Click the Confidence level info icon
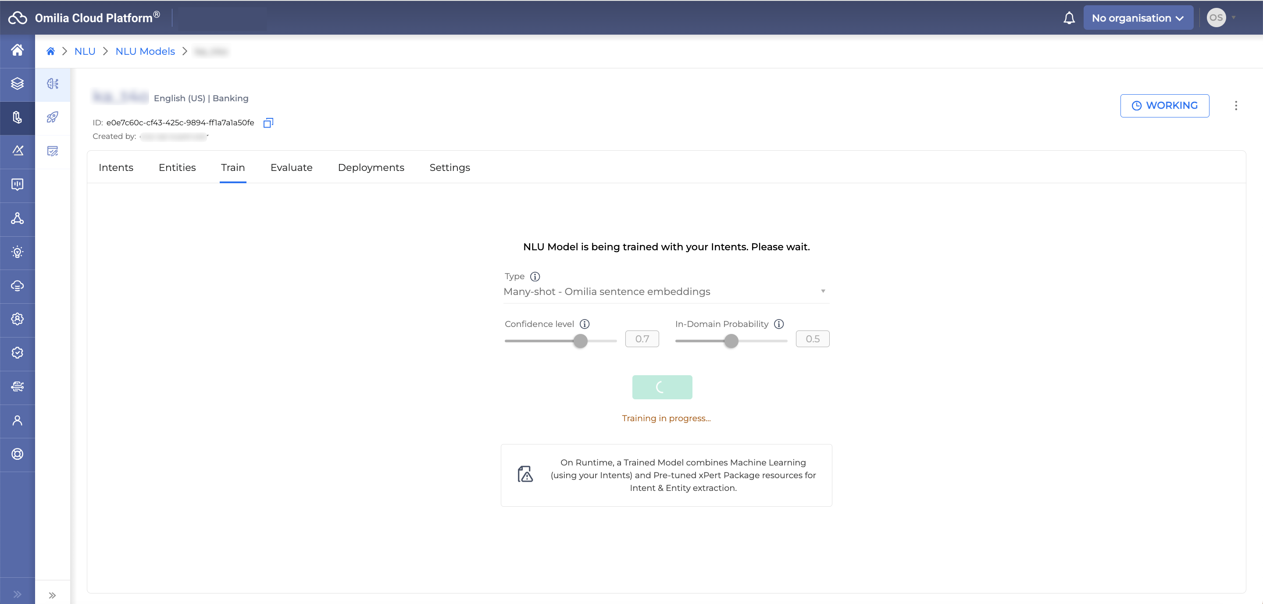The image size is (1263, 604). [x=585, y=324]
